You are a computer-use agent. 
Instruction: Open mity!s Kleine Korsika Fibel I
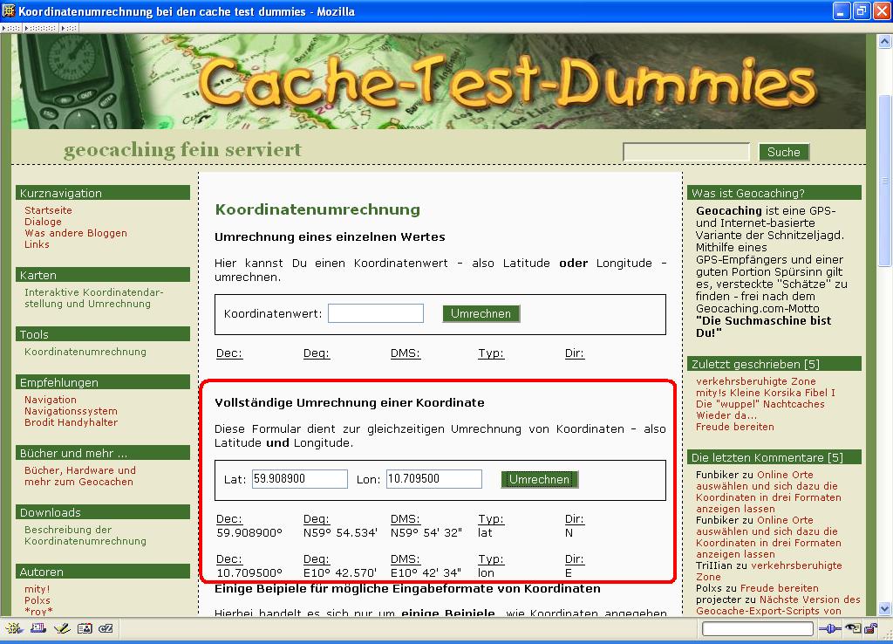(x=766, y=393)
